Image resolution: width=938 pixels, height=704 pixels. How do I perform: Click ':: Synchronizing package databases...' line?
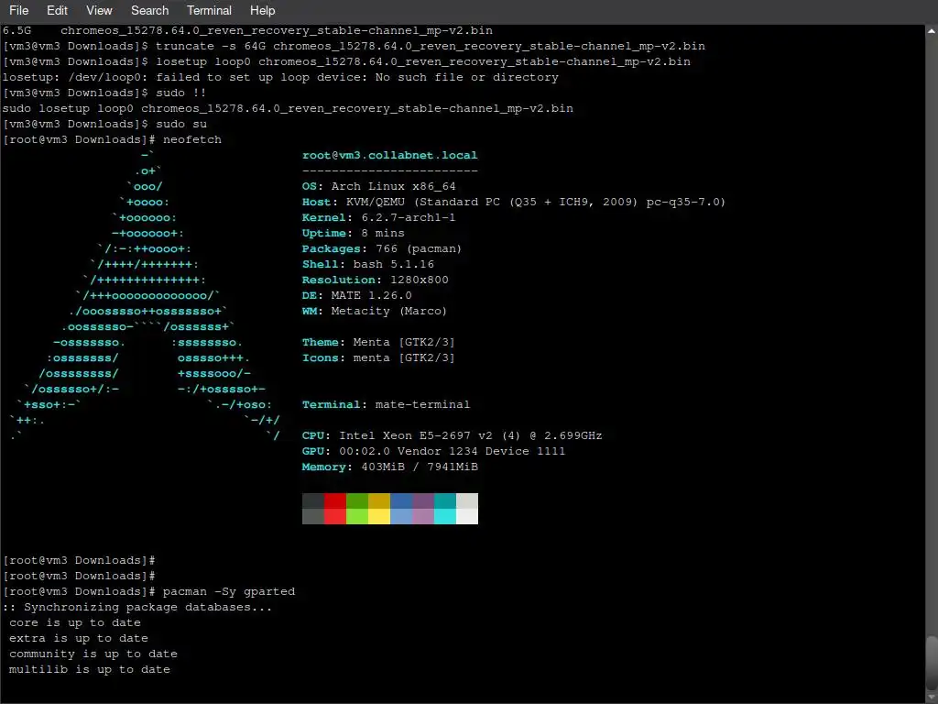[x=137, y=607]
